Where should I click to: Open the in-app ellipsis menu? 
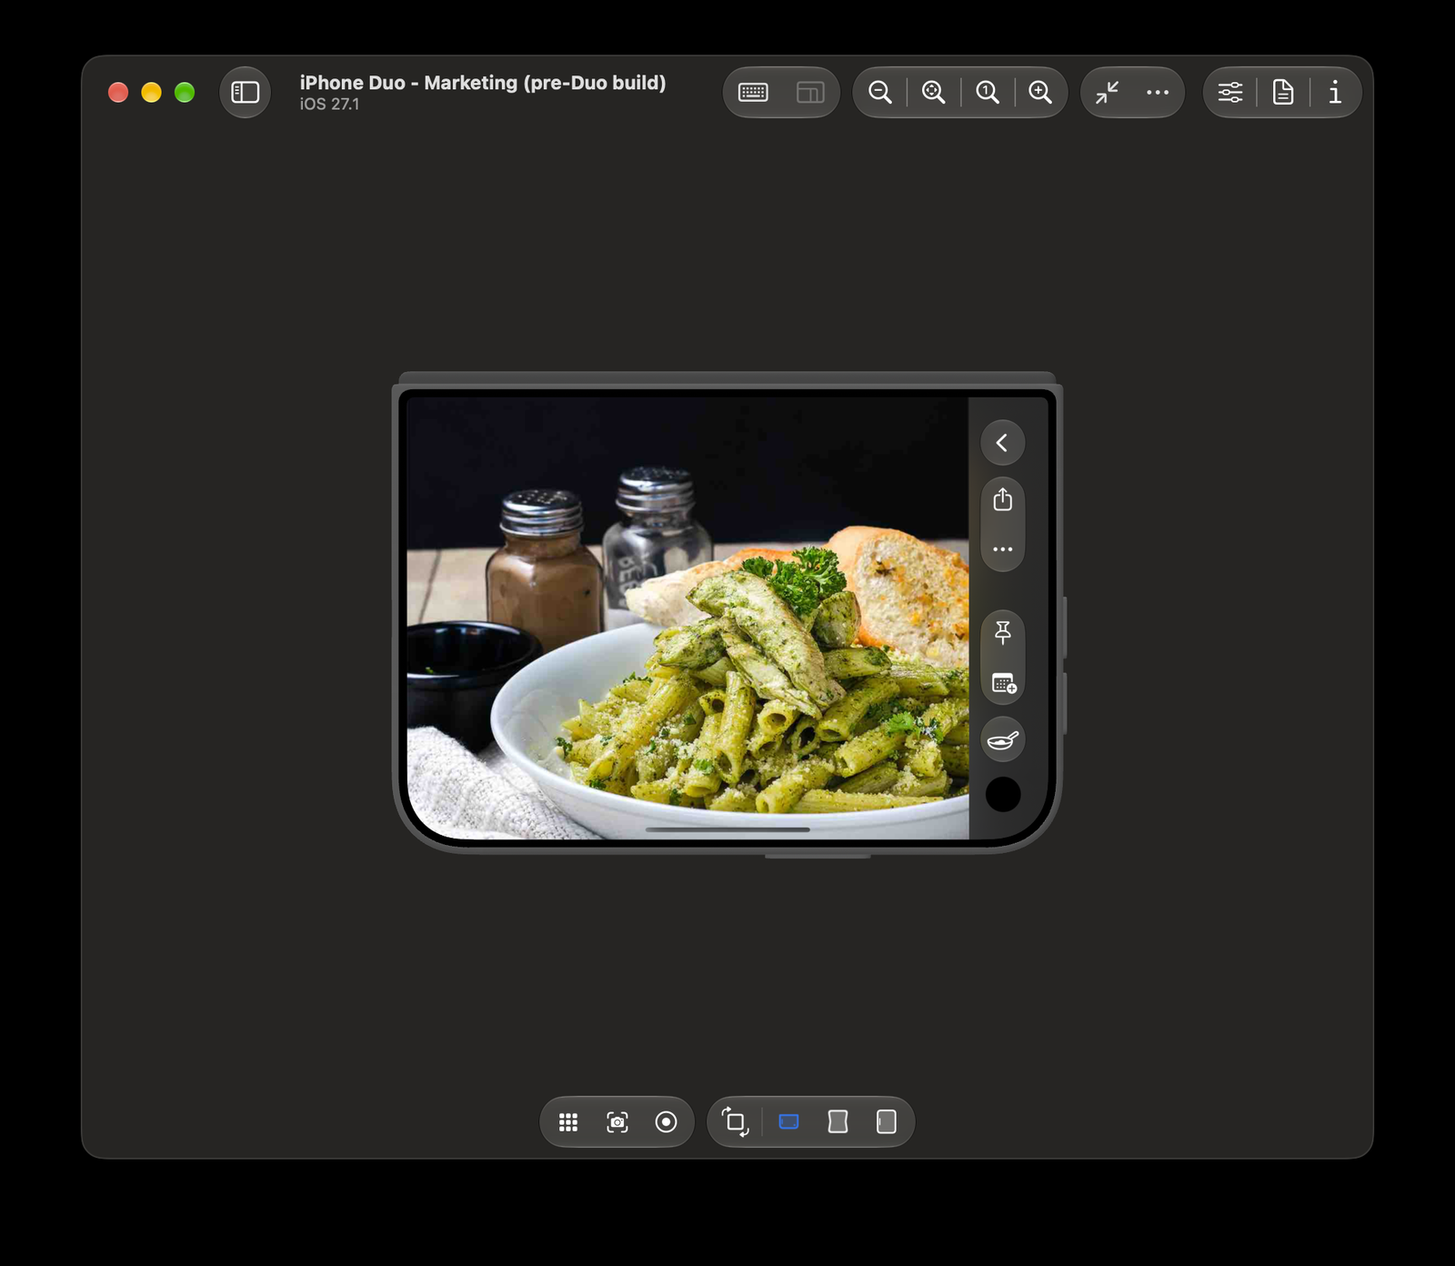[x=1002, y=549]
